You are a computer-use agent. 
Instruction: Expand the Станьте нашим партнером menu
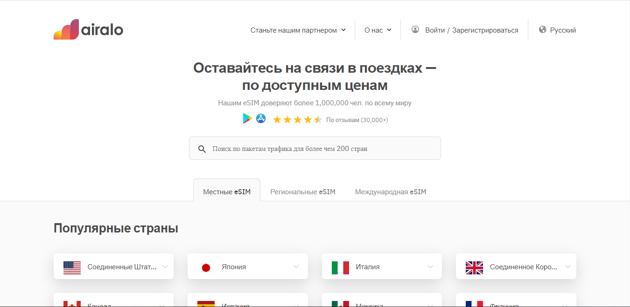(298, 30)
